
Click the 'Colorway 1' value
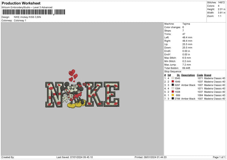pos(20,20)
